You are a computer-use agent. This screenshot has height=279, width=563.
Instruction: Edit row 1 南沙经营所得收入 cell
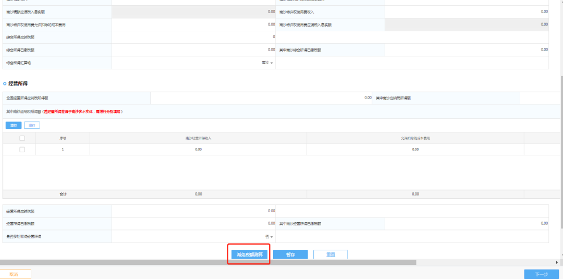pos(198,149)
